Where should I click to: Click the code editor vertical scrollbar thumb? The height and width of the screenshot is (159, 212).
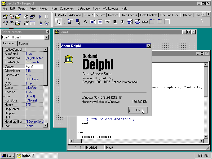click(206, 82)
